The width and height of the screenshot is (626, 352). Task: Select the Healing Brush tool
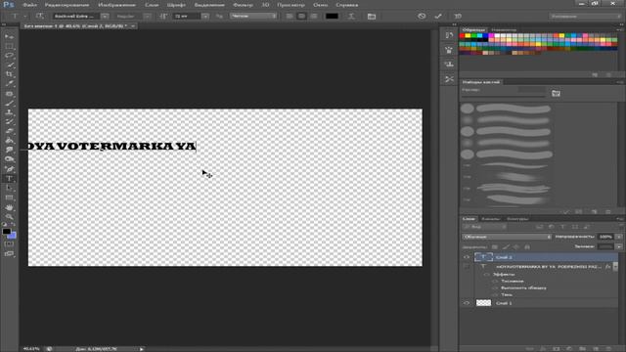(9, 94)
